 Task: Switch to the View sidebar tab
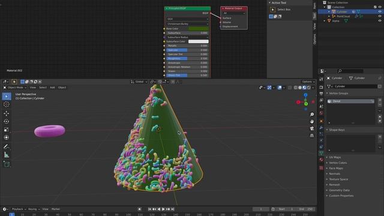pos(314,26)
